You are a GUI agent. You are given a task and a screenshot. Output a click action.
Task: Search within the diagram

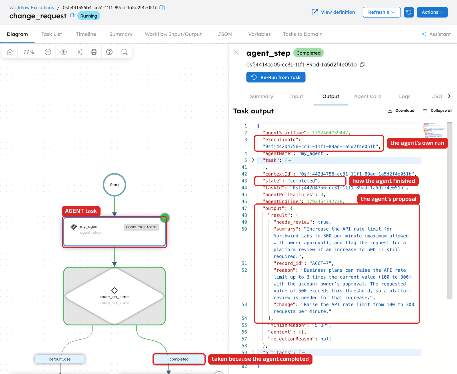click(125, 52)
